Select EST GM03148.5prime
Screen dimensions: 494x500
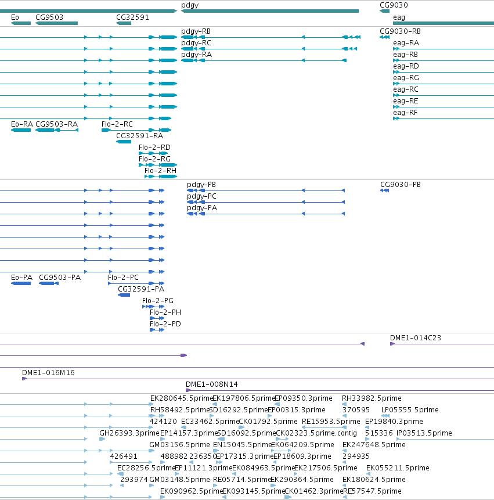[179, 480]
